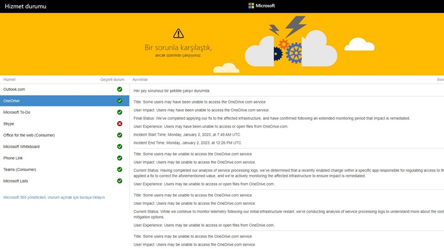This screenshot has height=249, width=444.
Task: Click the green status check for Microsoft To-Do
Action: (120, 112)
